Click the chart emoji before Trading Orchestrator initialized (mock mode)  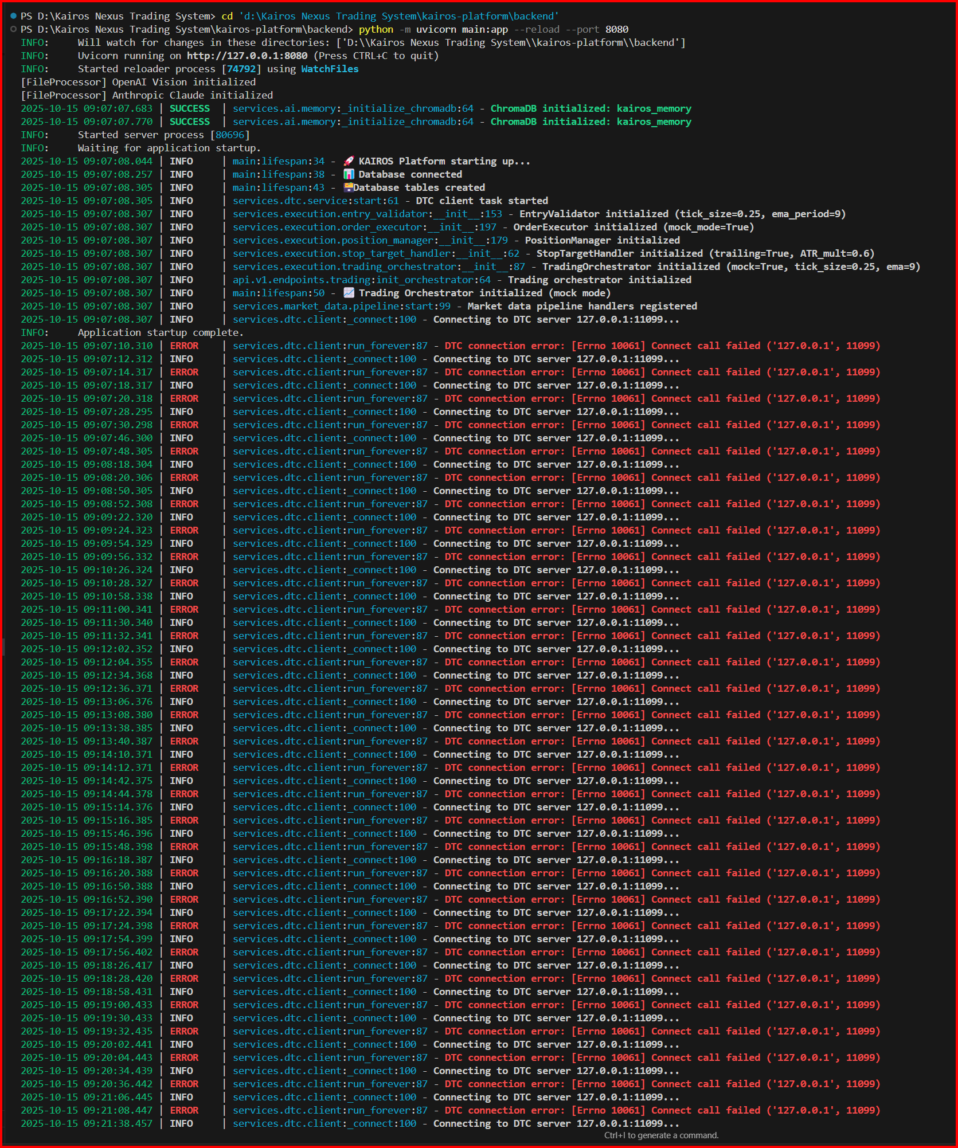click(x=349, y=293)
